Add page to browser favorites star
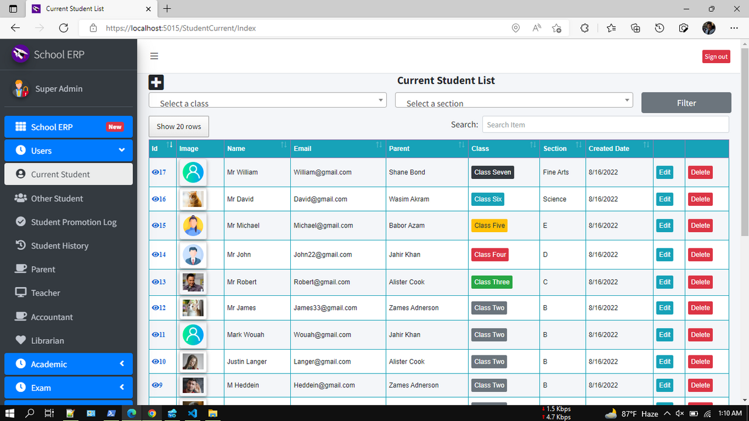 [x=556, y=28]
